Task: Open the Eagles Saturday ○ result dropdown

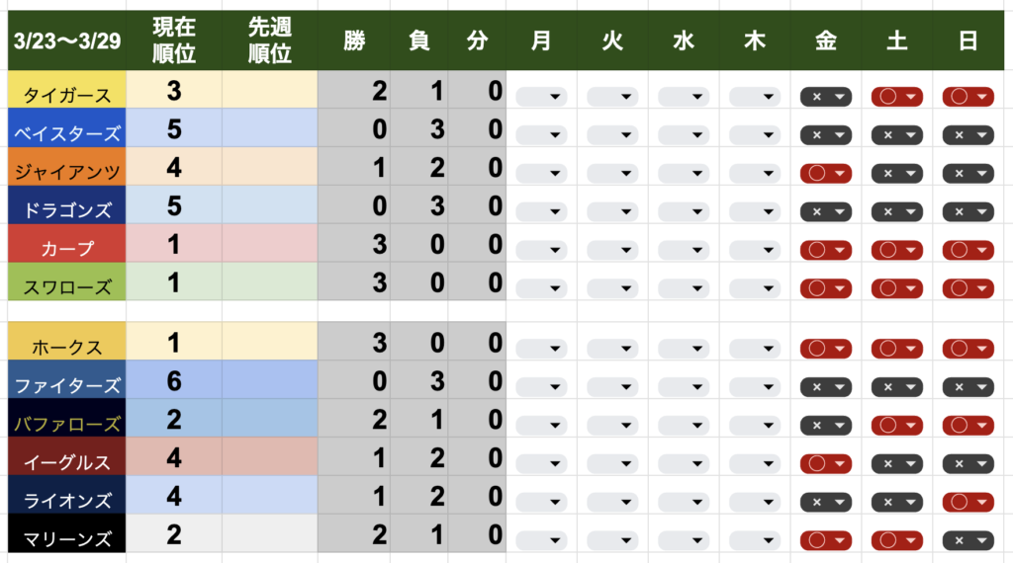Action: coord(897,463)
